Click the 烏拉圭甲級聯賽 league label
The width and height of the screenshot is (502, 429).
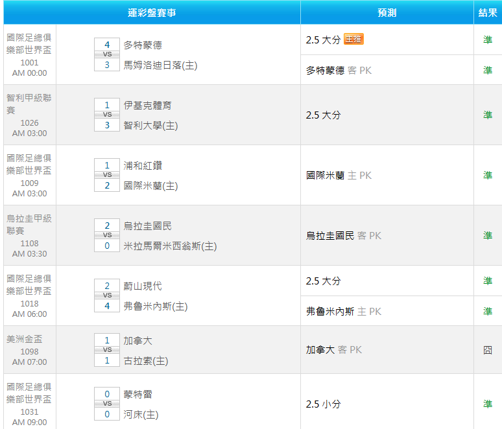point(29,225)
